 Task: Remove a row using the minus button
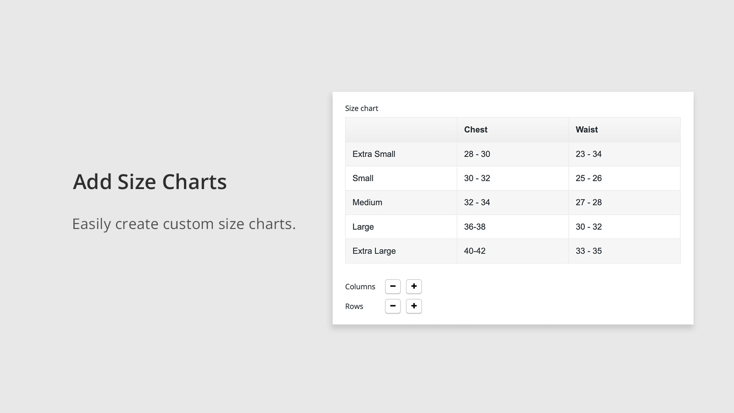point(393,306)
